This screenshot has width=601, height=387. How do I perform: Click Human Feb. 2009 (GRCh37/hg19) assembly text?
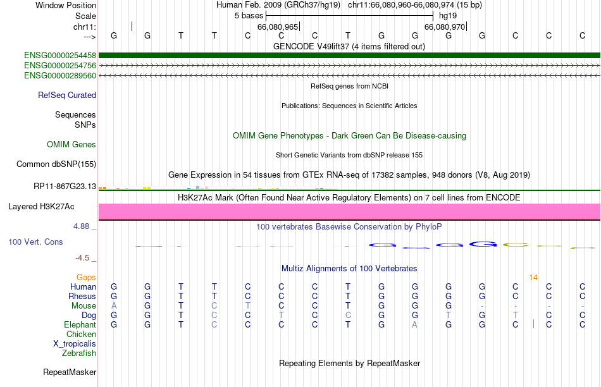(x=278, y=5)
